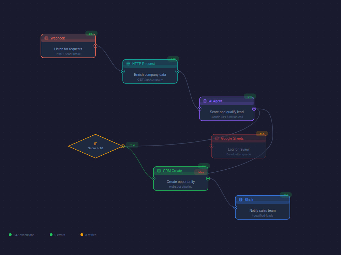The height and width of the screenshot is (255, 341).
Task: Click the "Enrich company data" text
Action: [x=150, y=74]
